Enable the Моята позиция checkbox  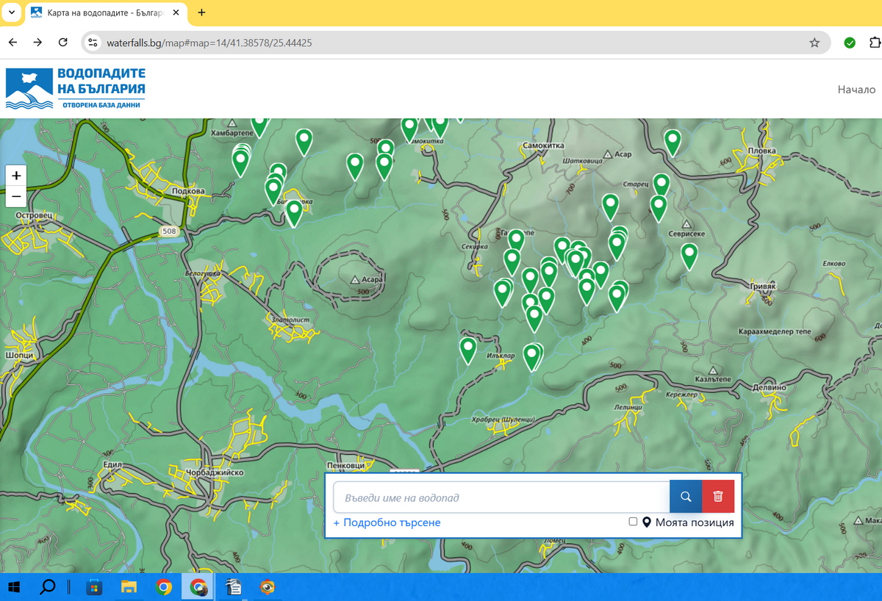pyautogui.click(x=633, y=522)
